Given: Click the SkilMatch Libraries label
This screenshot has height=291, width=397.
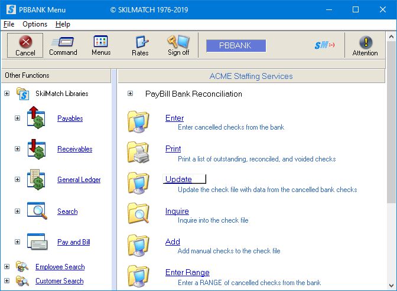Looking at the screenshot, I should [x=62, y=94].
